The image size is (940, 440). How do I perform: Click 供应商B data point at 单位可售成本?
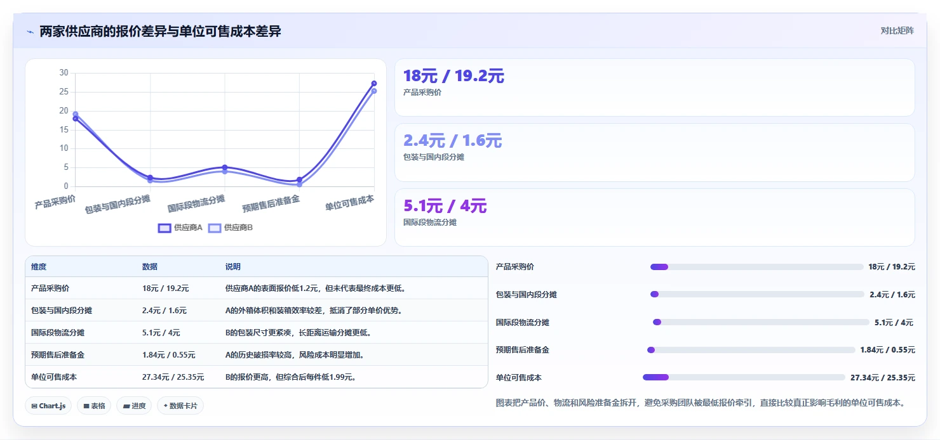374,91
